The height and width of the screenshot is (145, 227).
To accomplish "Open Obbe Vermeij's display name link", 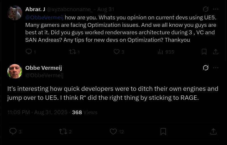I will [x=43, y=68].
